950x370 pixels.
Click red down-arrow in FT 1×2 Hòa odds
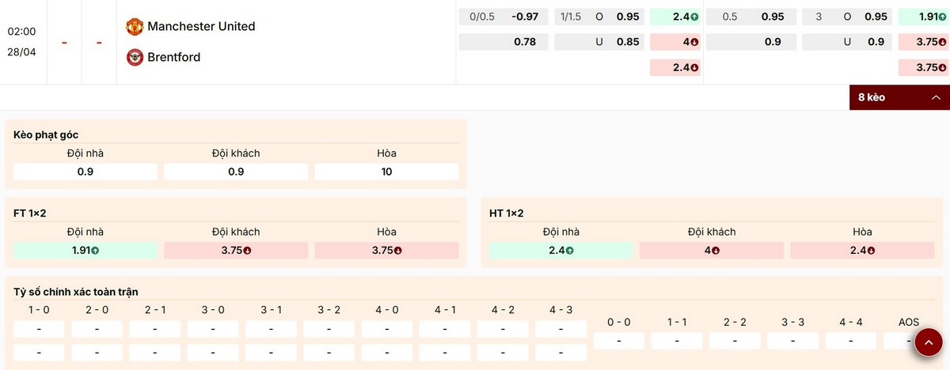(x=397, y=251)
